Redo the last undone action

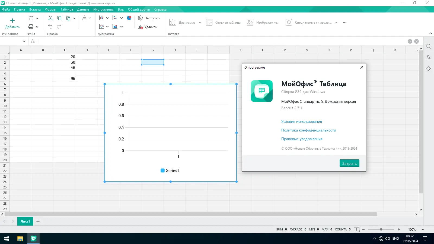click(59, 27)
